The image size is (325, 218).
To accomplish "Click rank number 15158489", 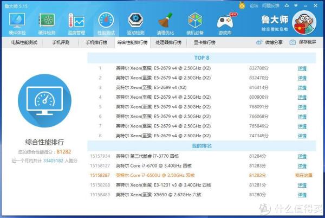I will pyautogui.click(x=100, y=195).
